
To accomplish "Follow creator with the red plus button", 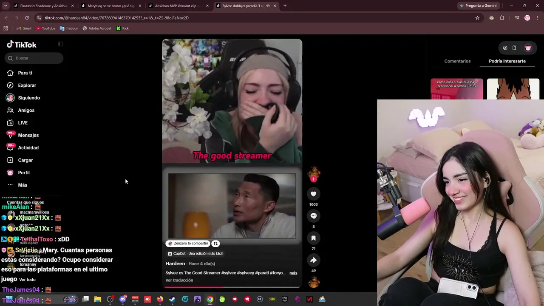I will [314, 179].
